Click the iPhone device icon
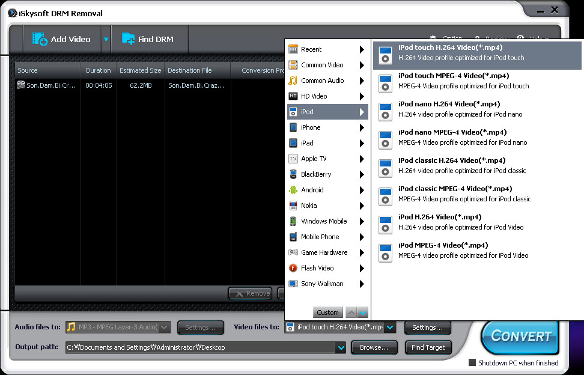The image size is (584, 375). [x=293, y=127]
